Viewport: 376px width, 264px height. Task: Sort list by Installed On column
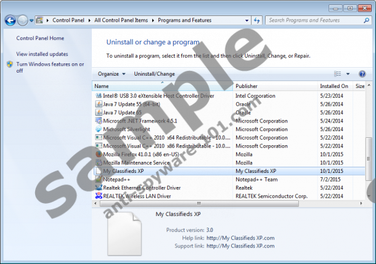pos(333,86)
